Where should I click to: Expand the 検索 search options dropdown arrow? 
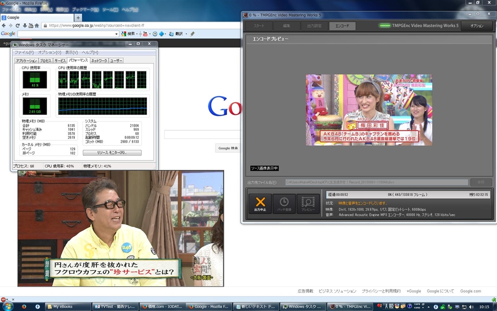click(137, 34)
